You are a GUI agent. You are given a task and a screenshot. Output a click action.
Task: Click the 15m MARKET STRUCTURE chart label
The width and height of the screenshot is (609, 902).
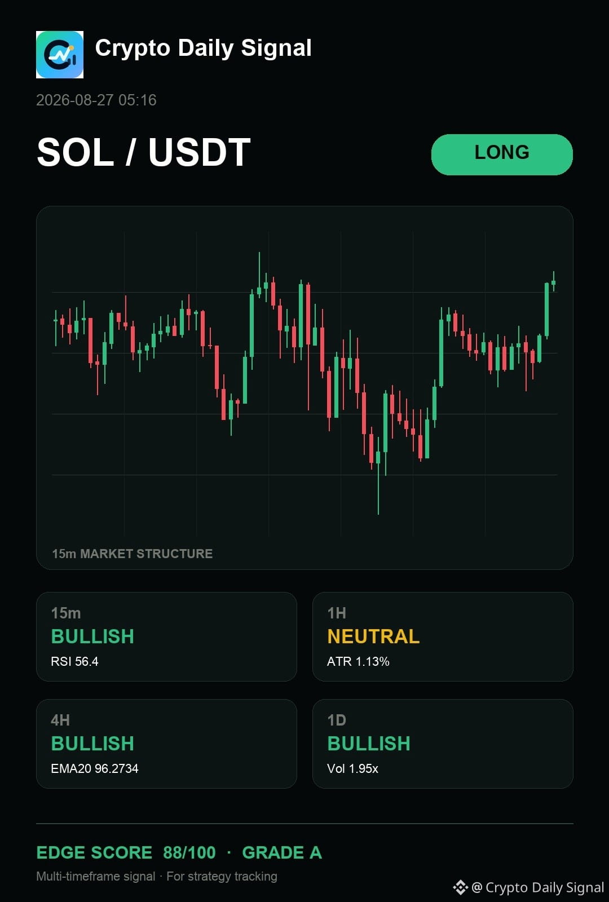[133, 554]
